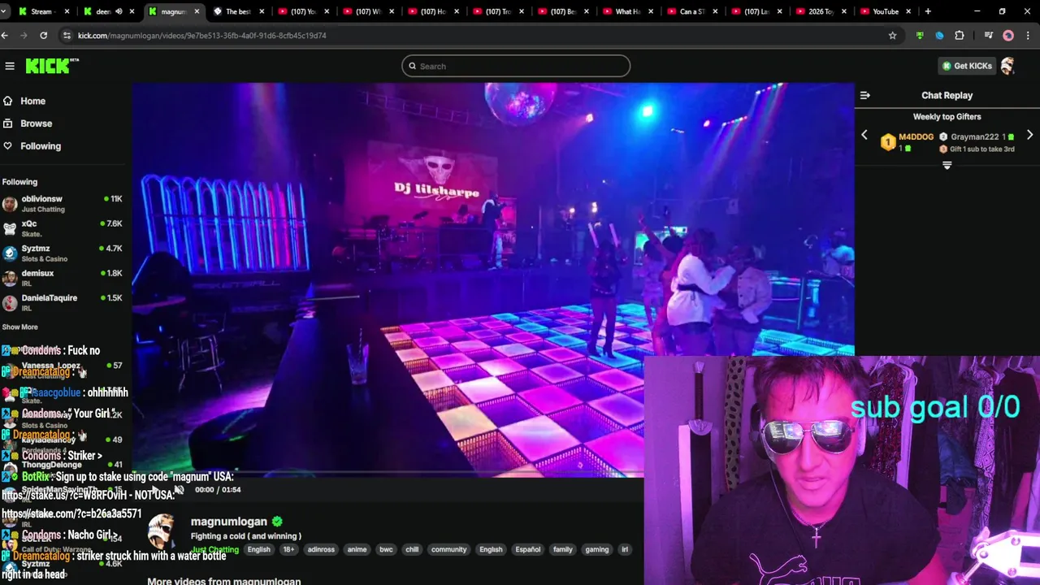Open the media controls toolbar icon

tap(988, 36)
